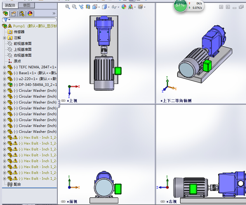This screenshot has width=246, height=205.
Task: Click the Previous View icon
Action: pos(81,7)
